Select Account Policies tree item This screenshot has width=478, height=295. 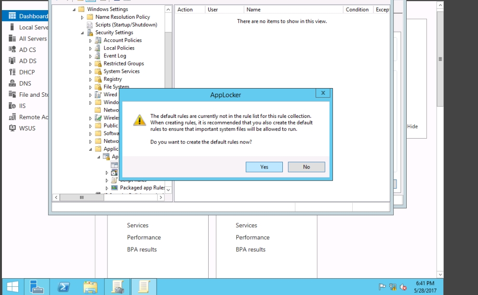point(122,40)
